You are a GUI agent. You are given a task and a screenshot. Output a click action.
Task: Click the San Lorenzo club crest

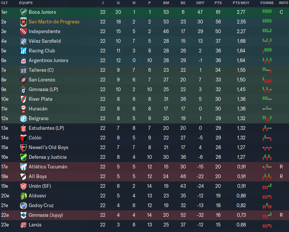pyautogui.click(x=23, y=80)
